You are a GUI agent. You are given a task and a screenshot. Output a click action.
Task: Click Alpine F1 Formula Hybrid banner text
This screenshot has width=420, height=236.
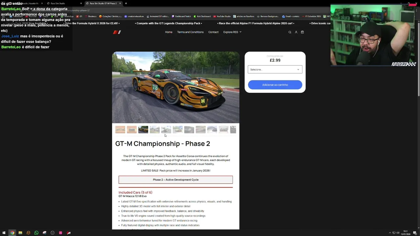point(255,24)
